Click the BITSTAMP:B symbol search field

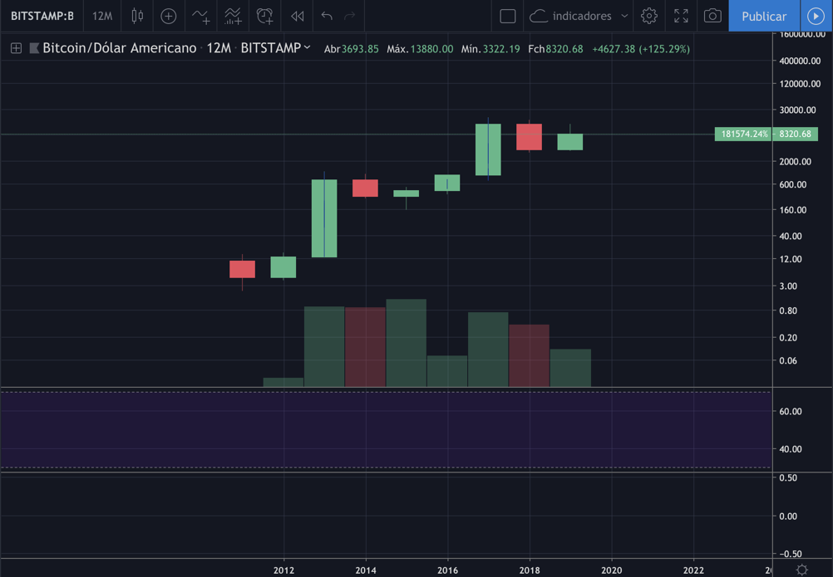(x=42, y=16)
